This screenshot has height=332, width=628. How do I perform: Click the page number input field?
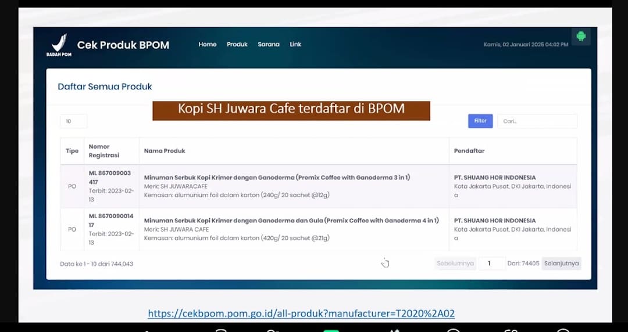pos(492,264)
